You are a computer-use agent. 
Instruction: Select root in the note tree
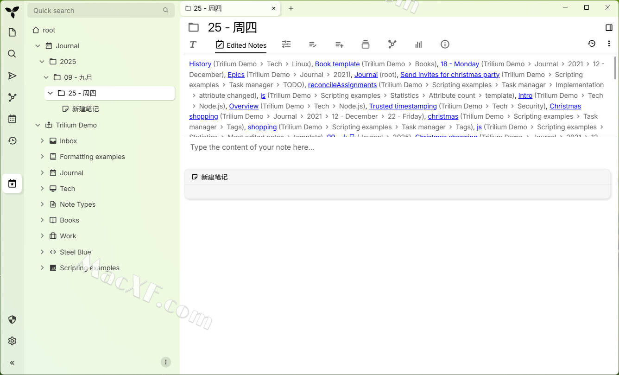pos(49,30)
